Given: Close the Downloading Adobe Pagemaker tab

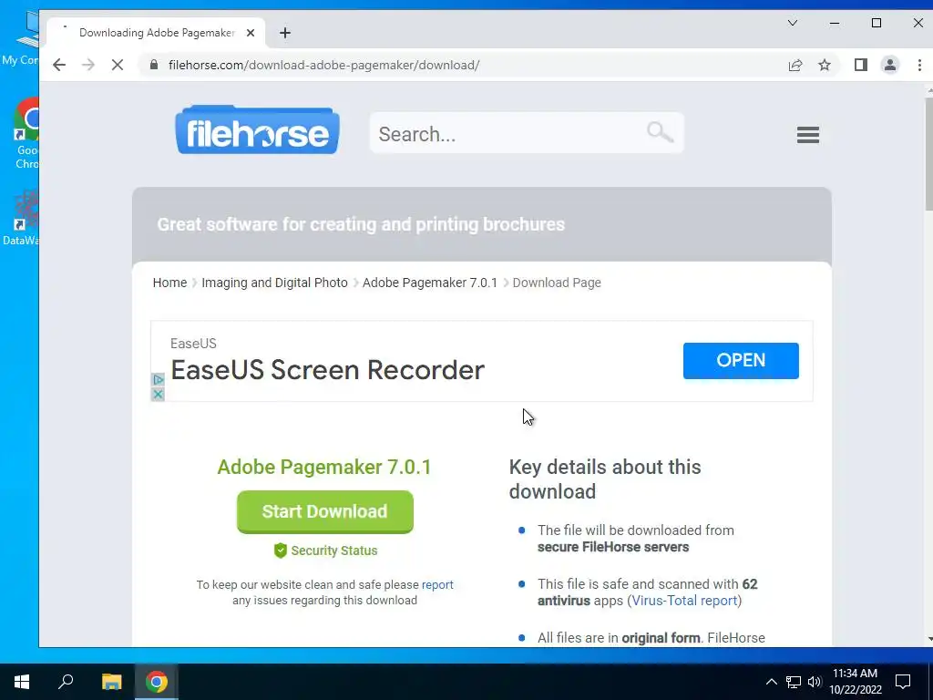Looking at the screenshot, I should (251, 33).
